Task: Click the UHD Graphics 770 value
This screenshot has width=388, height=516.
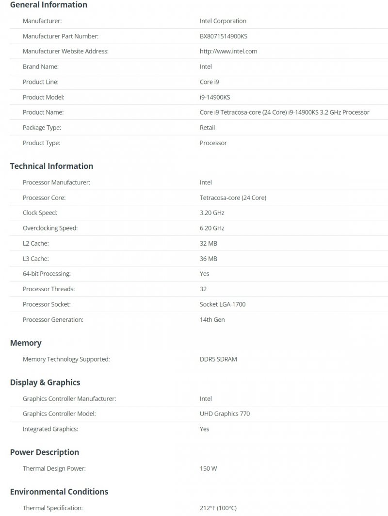Action: 225,414
